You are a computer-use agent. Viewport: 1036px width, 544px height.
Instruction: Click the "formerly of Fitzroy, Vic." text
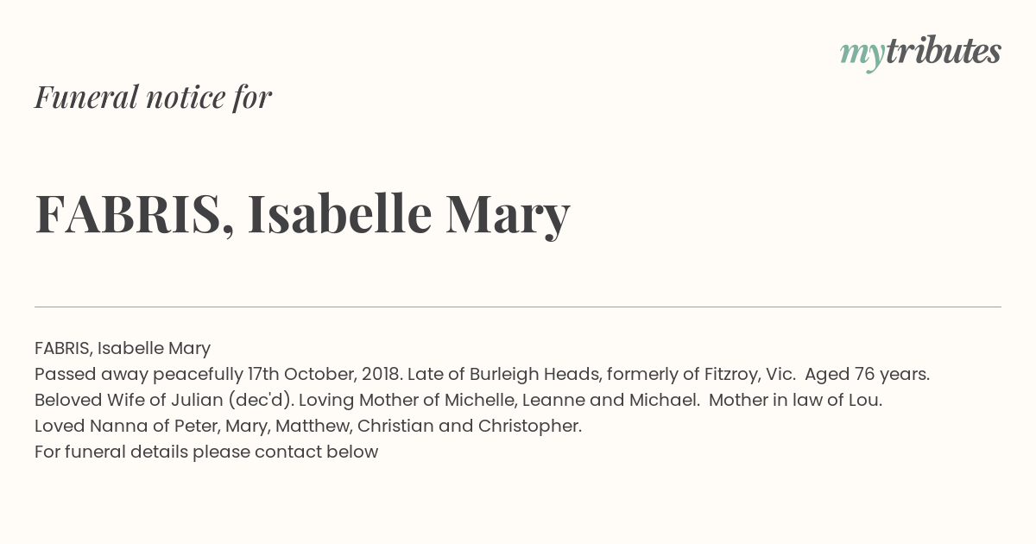tap(700, 374)
